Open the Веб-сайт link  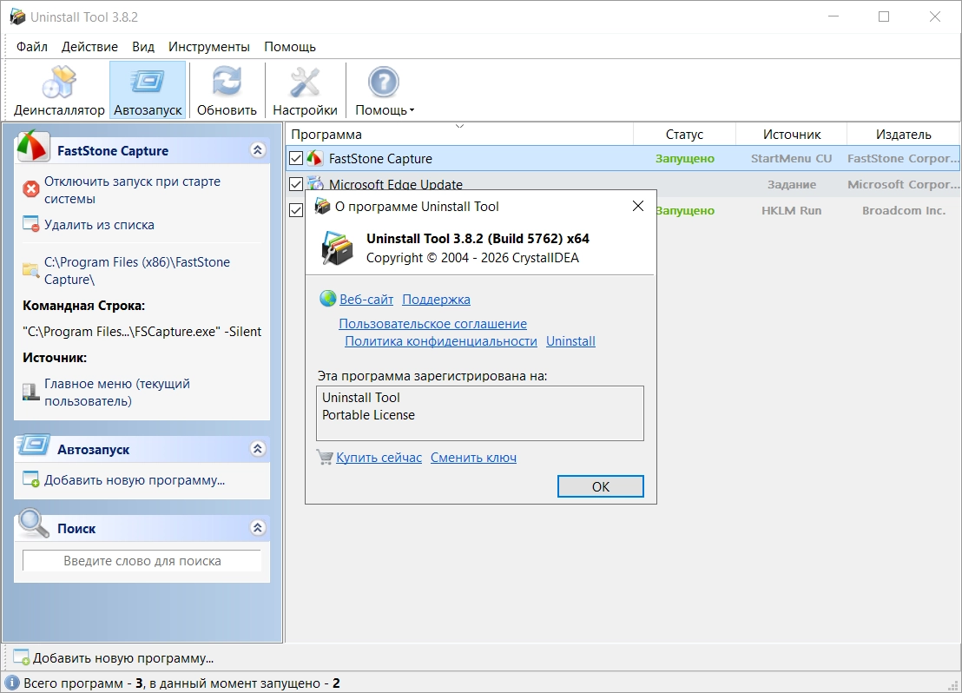point(366,299)
